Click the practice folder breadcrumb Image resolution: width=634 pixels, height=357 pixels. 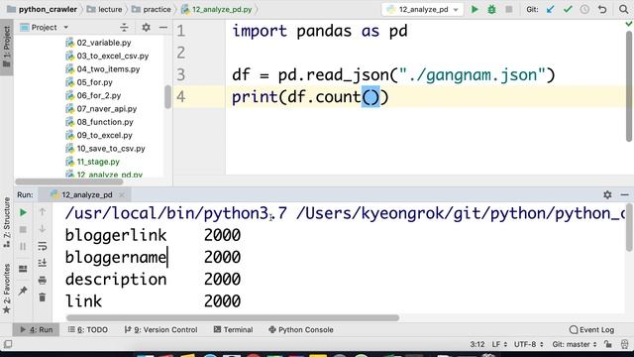[152, 9]
